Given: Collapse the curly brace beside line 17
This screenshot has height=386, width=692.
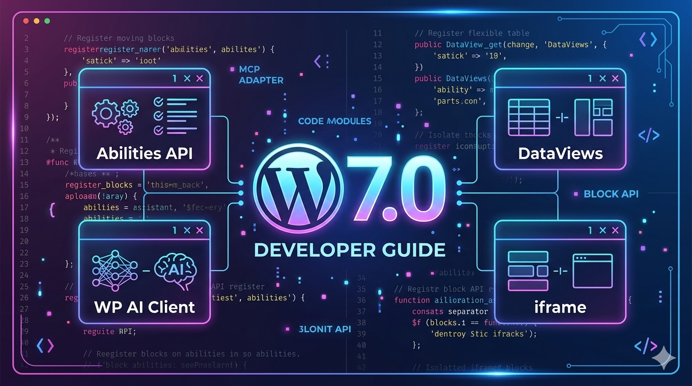Looking at the screenshot, I should pyautogui.click(x=52, y=209).
